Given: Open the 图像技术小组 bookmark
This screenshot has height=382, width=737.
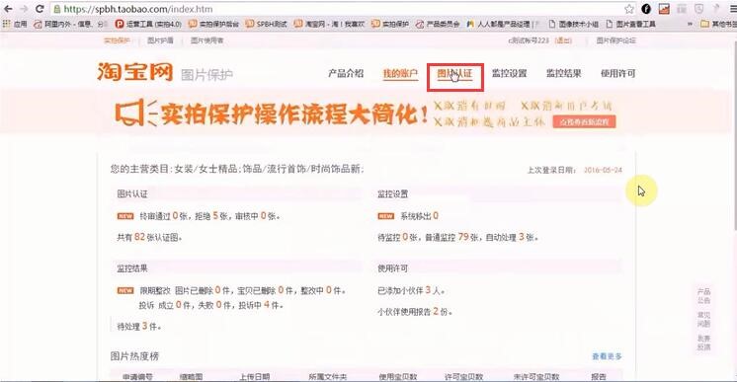Looking at the screenshot, I should [574, 24].
